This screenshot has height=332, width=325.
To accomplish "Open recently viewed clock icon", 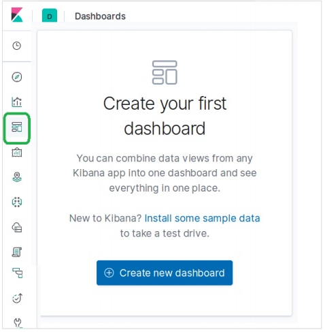I will 17,46.
